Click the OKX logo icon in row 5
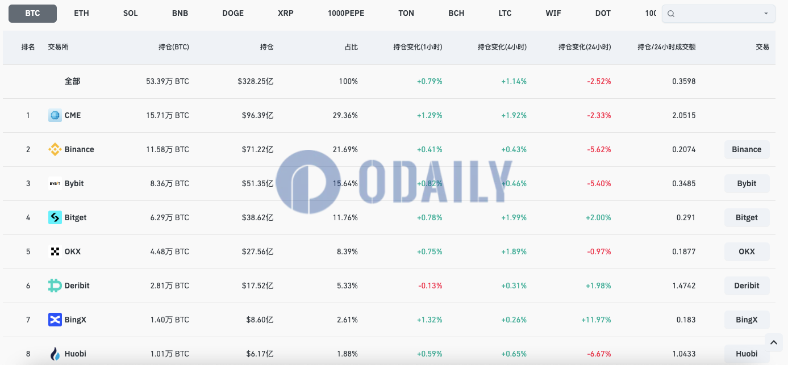788x365 pixels. click(x=55, y=251)
